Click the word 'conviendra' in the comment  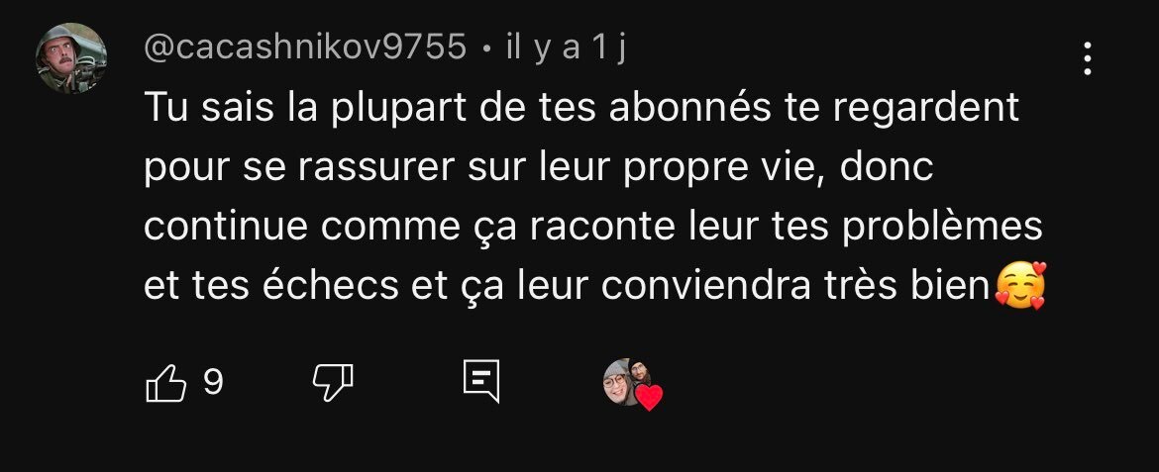coord(706,286)
